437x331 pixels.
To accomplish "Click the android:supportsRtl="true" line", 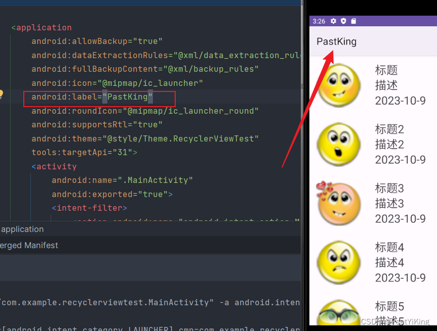I will point(97,125).
